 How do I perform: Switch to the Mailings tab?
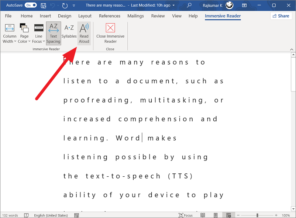pyautogui.click(x=135, y=16)
